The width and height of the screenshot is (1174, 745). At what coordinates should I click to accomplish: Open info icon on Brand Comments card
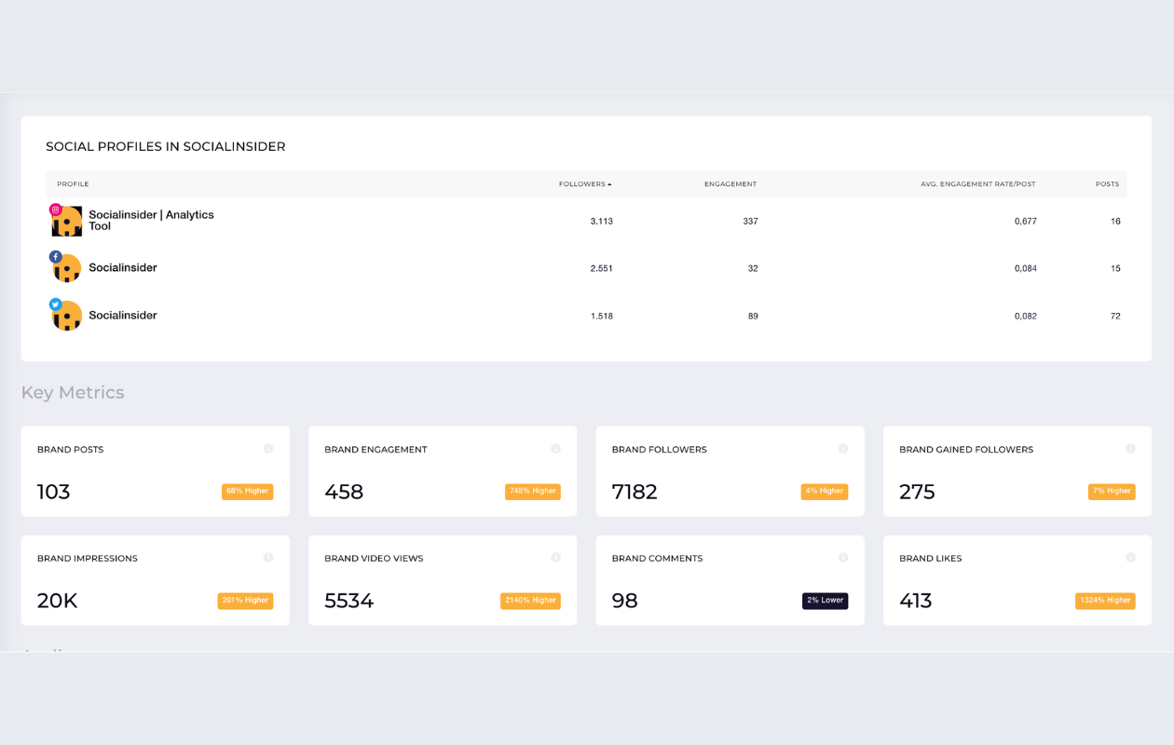(843, 558)
